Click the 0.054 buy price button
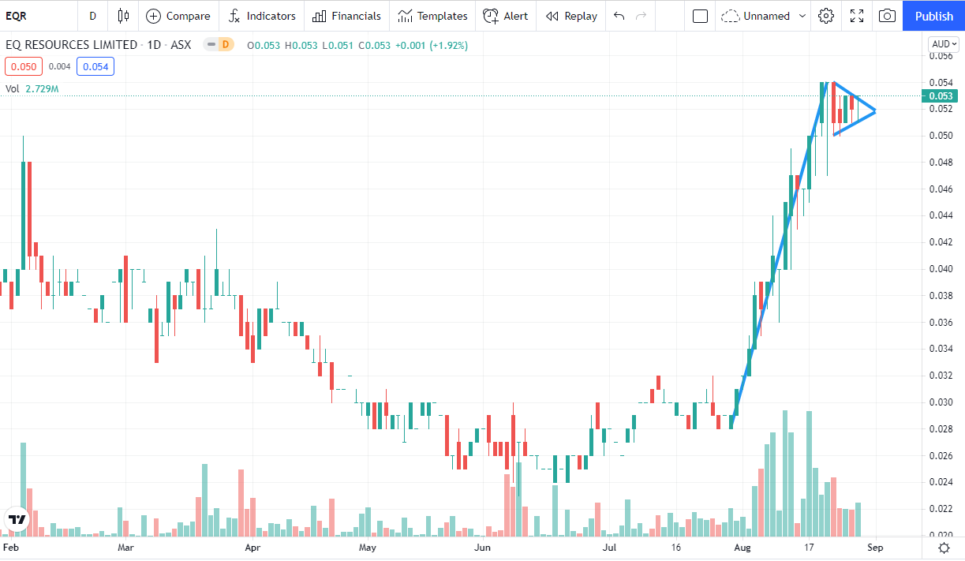The image size is (965, 561). pos(95,66)
